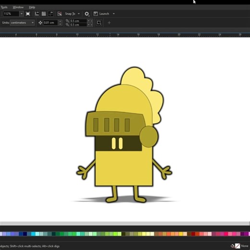Pick the hot pink swatch in the palette
Screen dimensions: 250x250
tap(226, 234)
